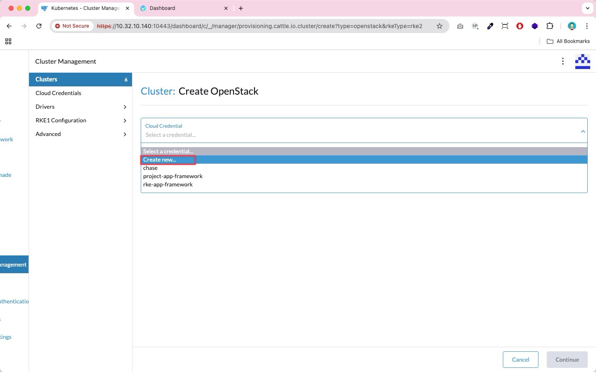
Task: Open the red ad blocker extension
Action: pyautogui.click(x=520, y=26)
